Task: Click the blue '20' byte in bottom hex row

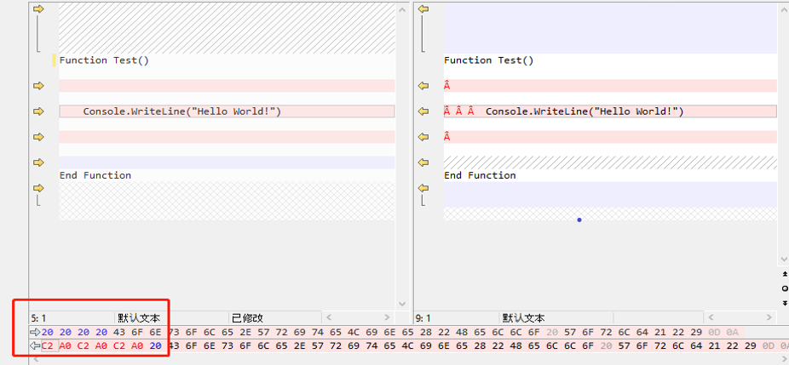Action: [155, 346]
